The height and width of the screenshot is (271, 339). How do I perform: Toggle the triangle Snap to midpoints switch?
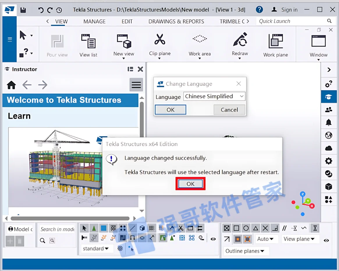point(255,228)
